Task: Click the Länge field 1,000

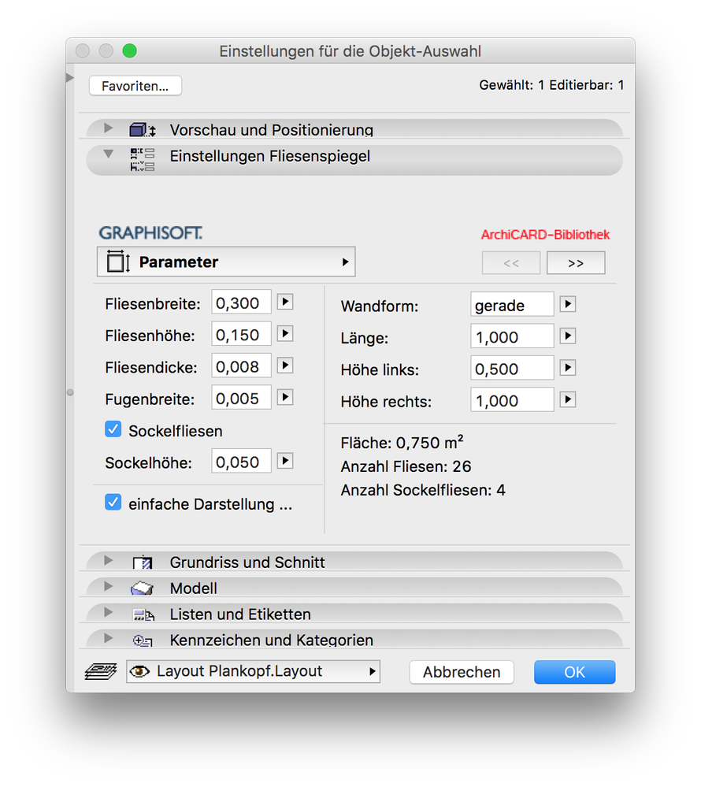Action: pyautogui.click(x=512, y=337)
